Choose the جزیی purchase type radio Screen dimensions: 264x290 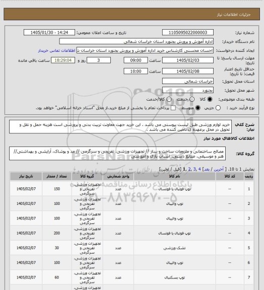(218, 108)
